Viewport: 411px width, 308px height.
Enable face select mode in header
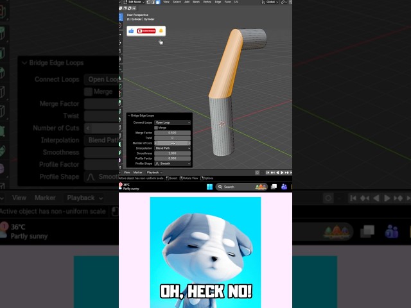pyautogui.click(x=157, y=2)
